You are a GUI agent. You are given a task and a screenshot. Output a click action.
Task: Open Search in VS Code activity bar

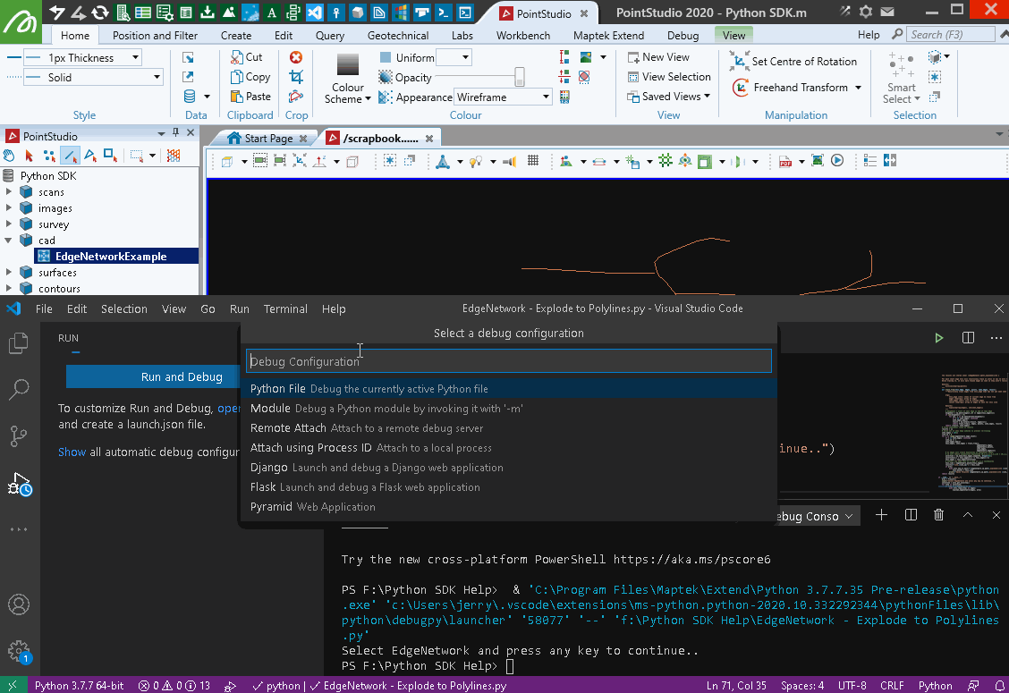point(19,389)
